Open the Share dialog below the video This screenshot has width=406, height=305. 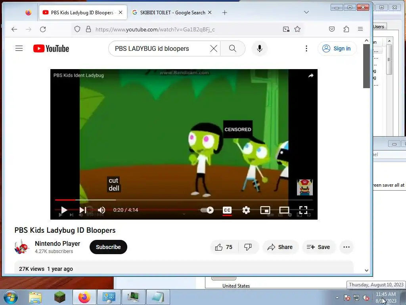click(280, 247)
